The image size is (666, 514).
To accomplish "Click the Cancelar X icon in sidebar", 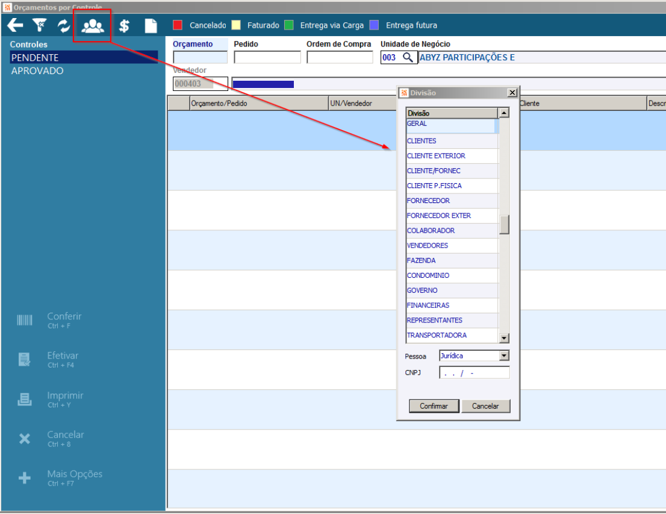I will pyautogui.click(x=25, y=438).
